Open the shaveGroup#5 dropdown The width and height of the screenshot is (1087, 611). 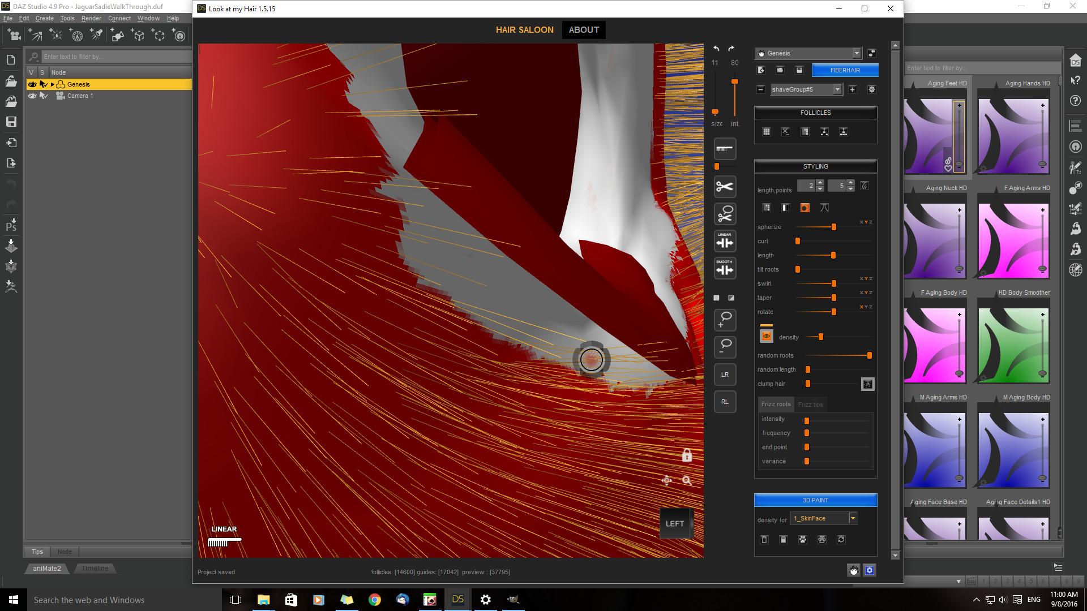coord(837,89)
